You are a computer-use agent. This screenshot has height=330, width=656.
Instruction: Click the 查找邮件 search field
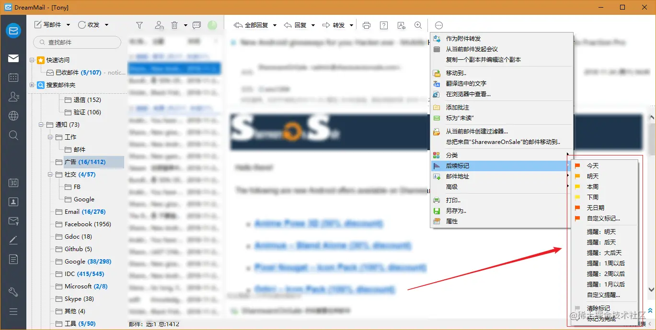coord(77,42)
